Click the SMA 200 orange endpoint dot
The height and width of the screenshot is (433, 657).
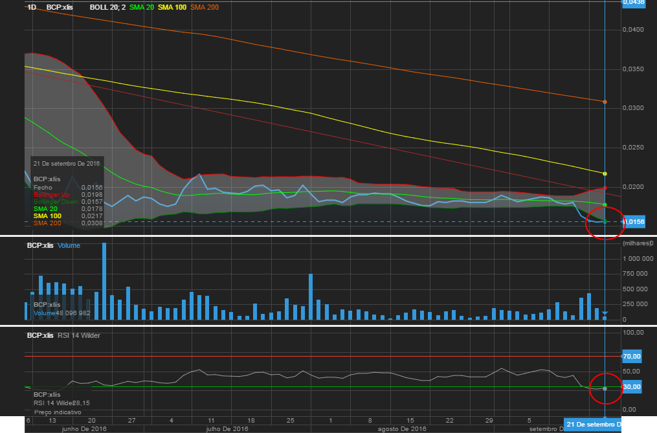pyautogui.click(x=605, y=102)
